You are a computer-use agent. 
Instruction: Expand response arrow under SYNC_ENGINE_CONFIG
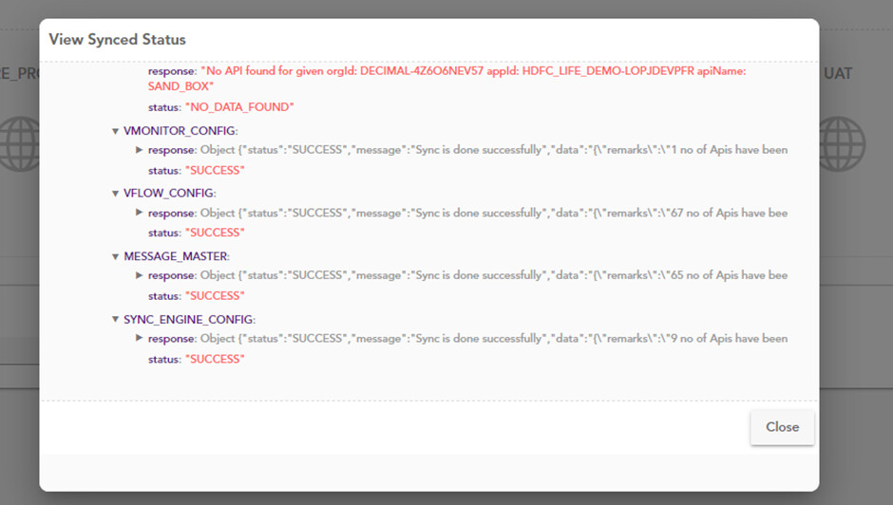pos(140,338)
